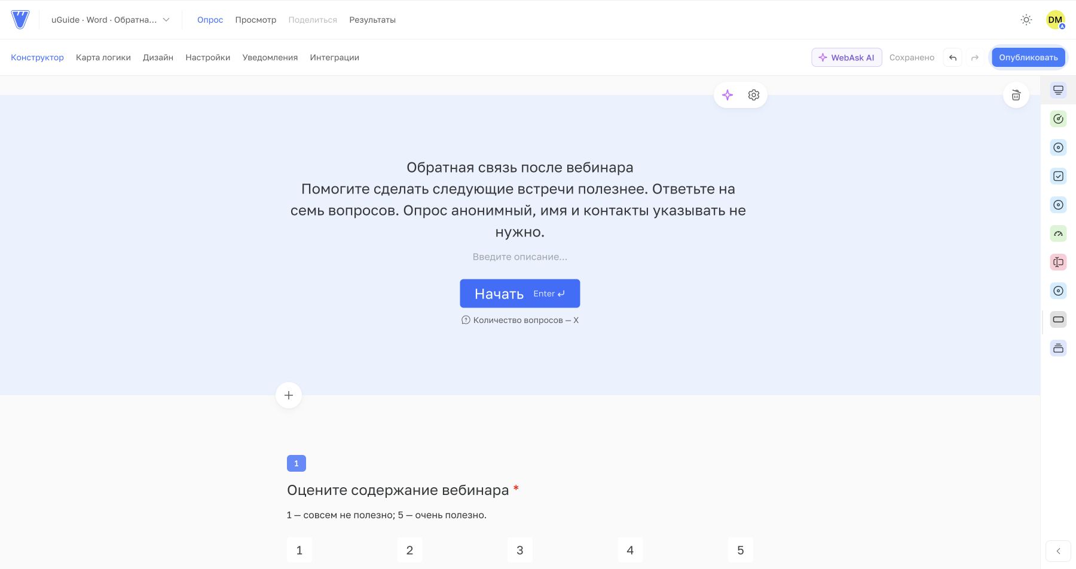Select radio icon directly below pink text icon
This screenshot has width=1076, height=569.
tap(1058, 291)
